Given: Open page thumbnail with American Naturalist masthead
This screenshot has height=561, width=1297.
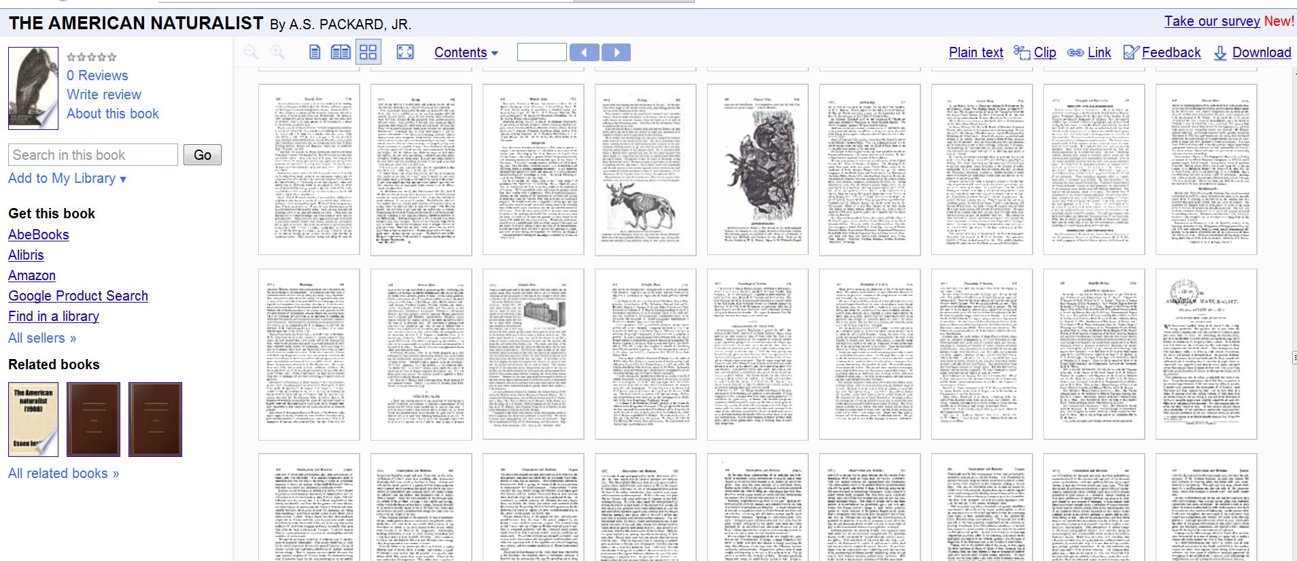Looking at the screenshot, I should pos(1206,354).
